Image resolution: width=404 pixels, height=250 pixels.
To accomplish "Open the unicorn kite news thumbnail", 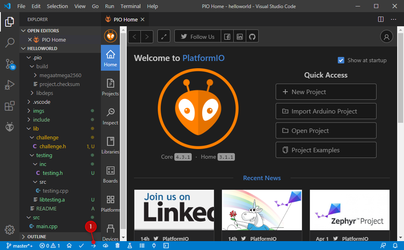I will coord(262,210).
